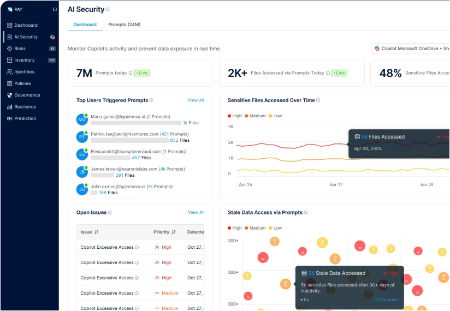Switch to the Prompts (24M) tab
The image size is (450, 311).
(125, 25)
